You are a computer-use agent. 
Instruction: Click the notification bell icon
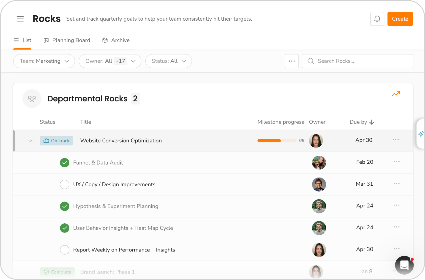tap(377, 19)
